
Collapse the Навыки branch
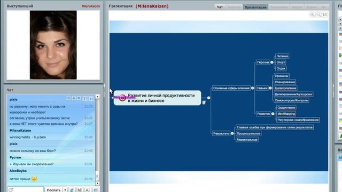click(270, 88)
